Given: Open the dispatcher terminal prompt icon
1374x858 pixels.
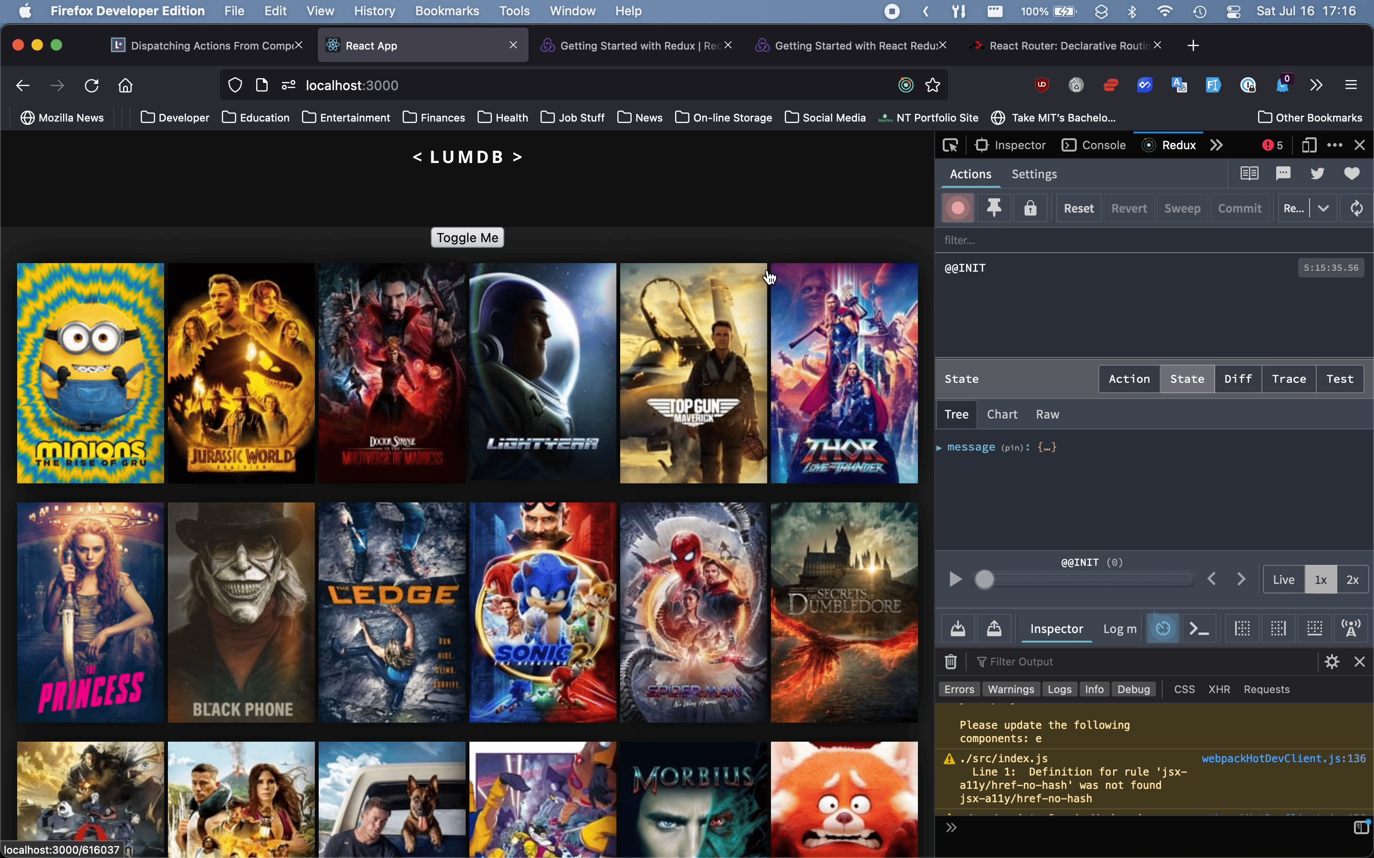Looking at the screenshot, I should pos(1198,628).
